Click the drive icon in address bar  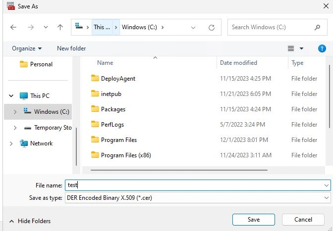[79, 26]
